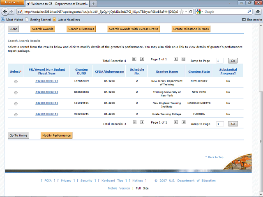The image size is (263, 197).
Task: Click the top Jump to Page input field
Action: tap(220, 61)
